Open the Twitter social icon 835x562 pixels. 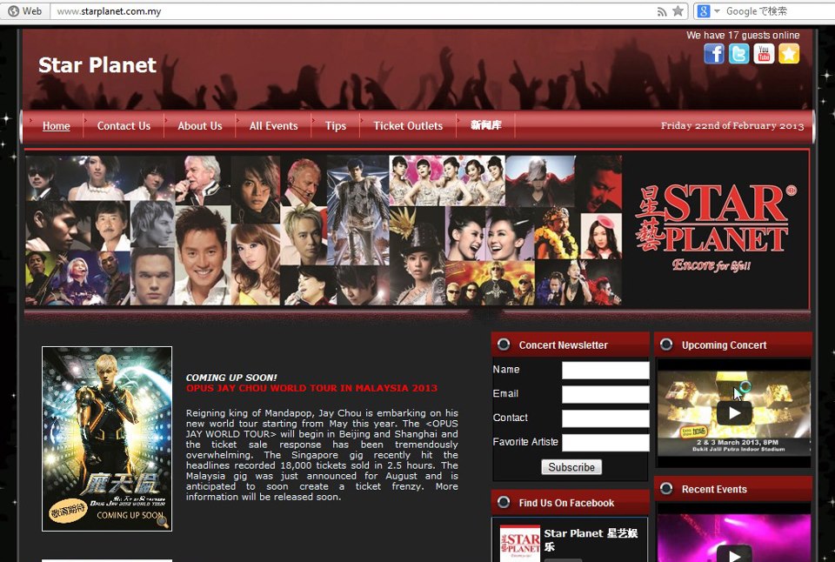(x=738, y=54)
